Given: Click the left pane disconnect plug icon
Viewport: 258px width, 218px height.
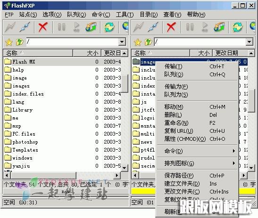Looking at the screenshot, I should tap(25, 27).
